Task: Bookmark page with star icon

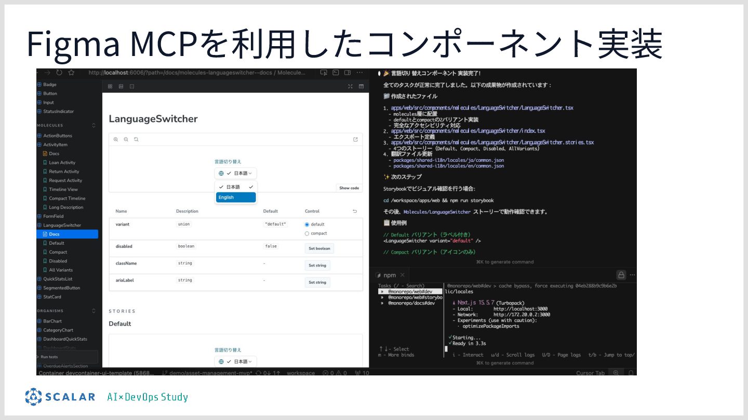Action: tap(71, 73)
